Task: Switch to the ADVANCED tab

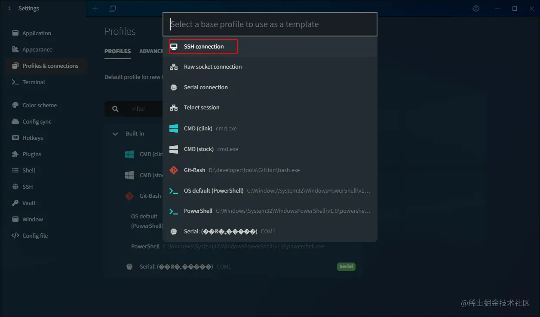Action: [151, 51]
